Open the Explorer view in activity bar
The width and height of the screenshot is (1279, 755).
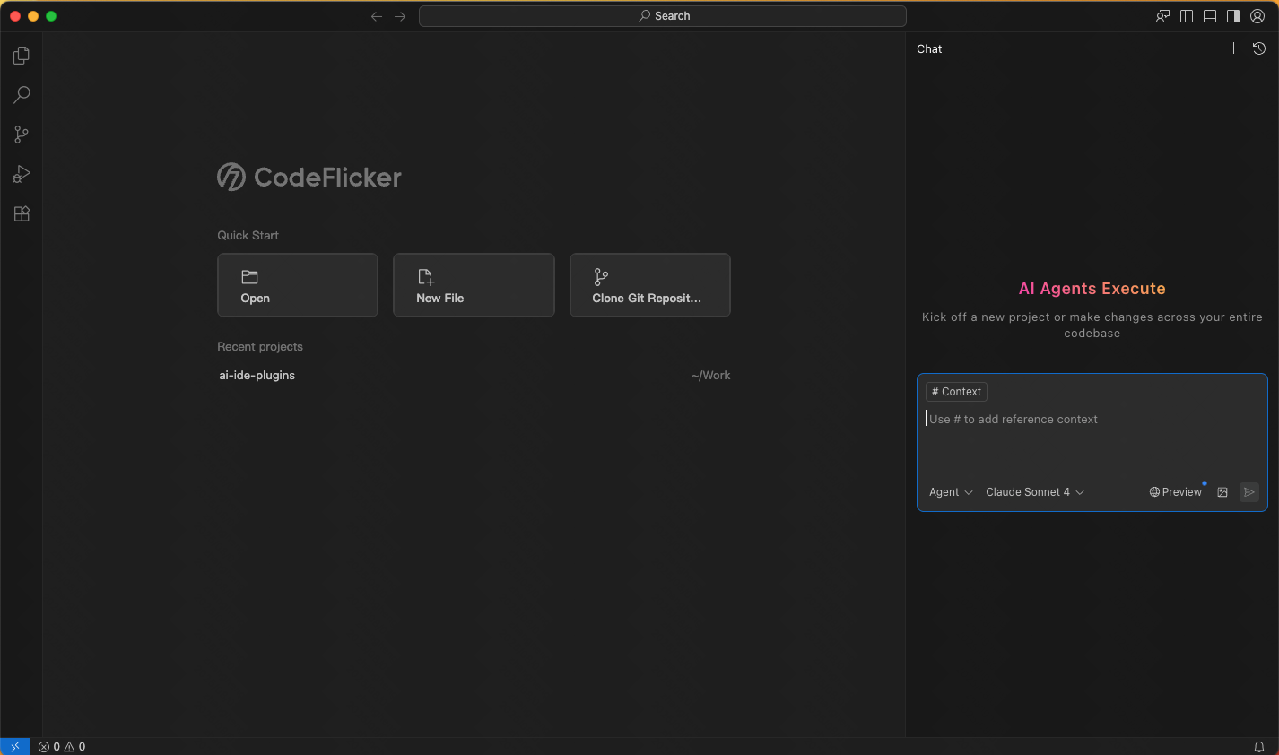[x=22, y=56]
